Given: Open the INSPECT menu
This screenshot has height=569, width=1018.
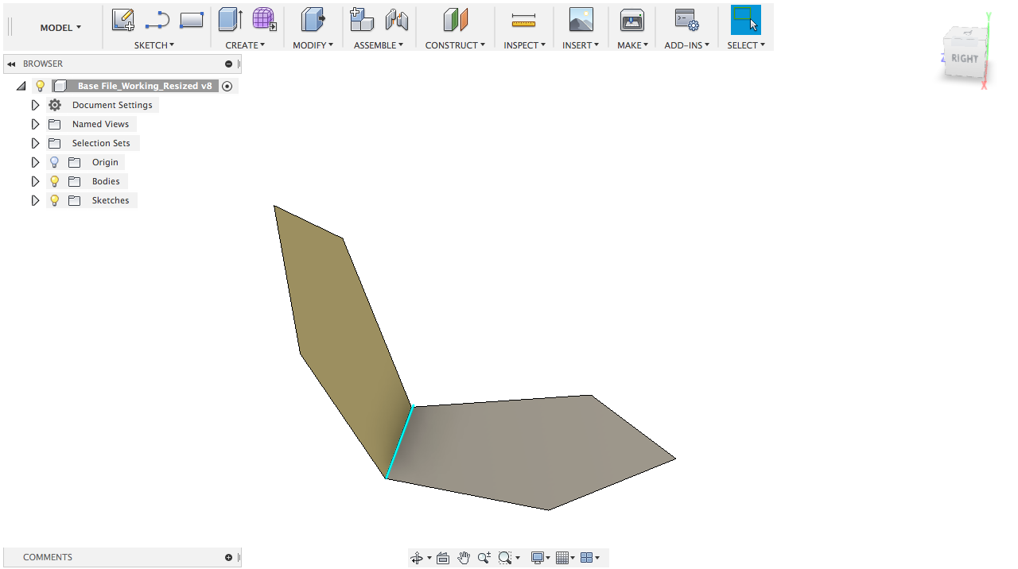Looking at the screenshot, I should coord(524,45).
